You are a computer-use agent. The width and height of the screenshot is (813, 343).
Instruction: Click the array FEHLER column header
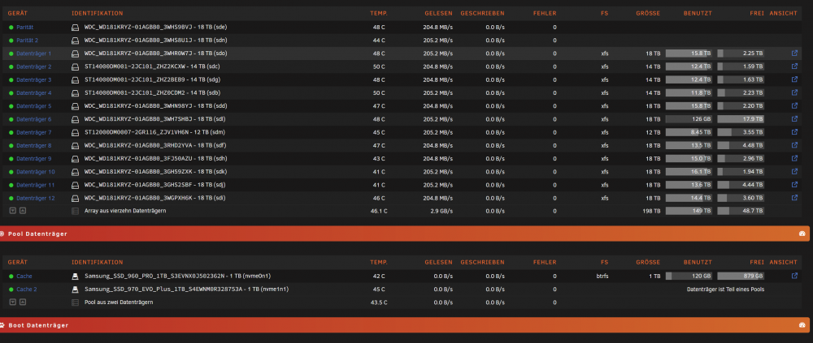[545, 14]
